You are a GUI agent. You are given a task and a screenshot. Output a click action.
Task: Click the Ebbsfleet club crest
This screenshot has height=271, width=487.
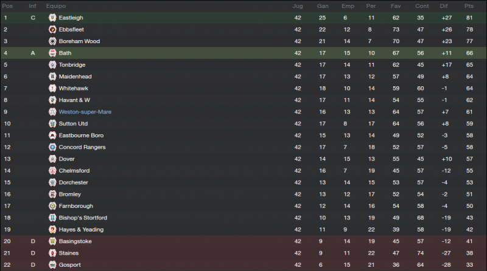pyautogui.click(x=52, y=29)
